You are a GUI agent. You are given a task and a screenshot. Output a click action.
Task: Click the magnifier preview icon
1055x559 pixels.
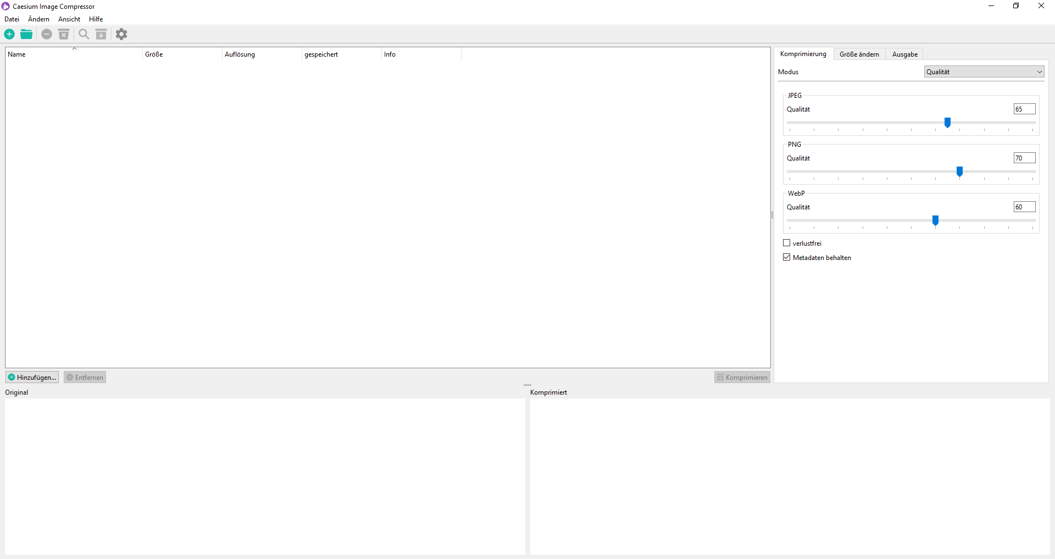(84, 34)
